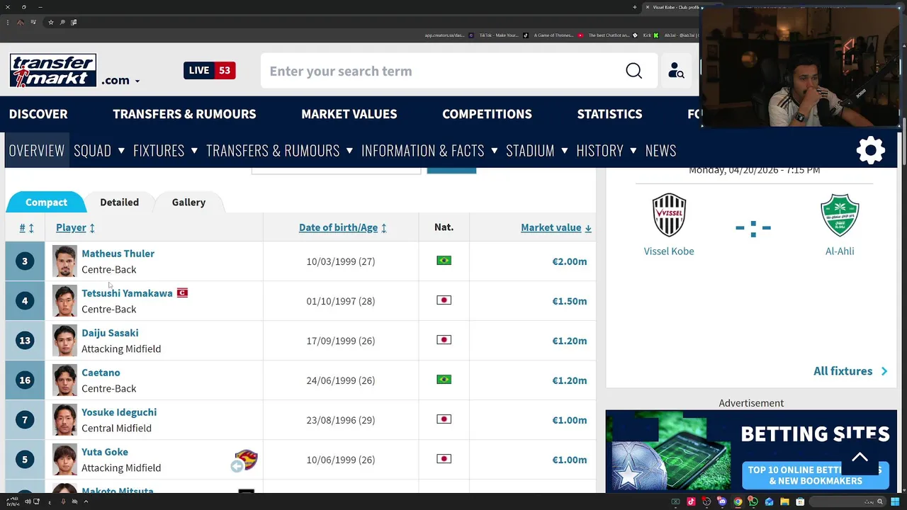Click the Al-Ahli team name link
Image resolution: width=907 pixels, height=510 pixels.
pyautogui.click(x=840, y=251)
